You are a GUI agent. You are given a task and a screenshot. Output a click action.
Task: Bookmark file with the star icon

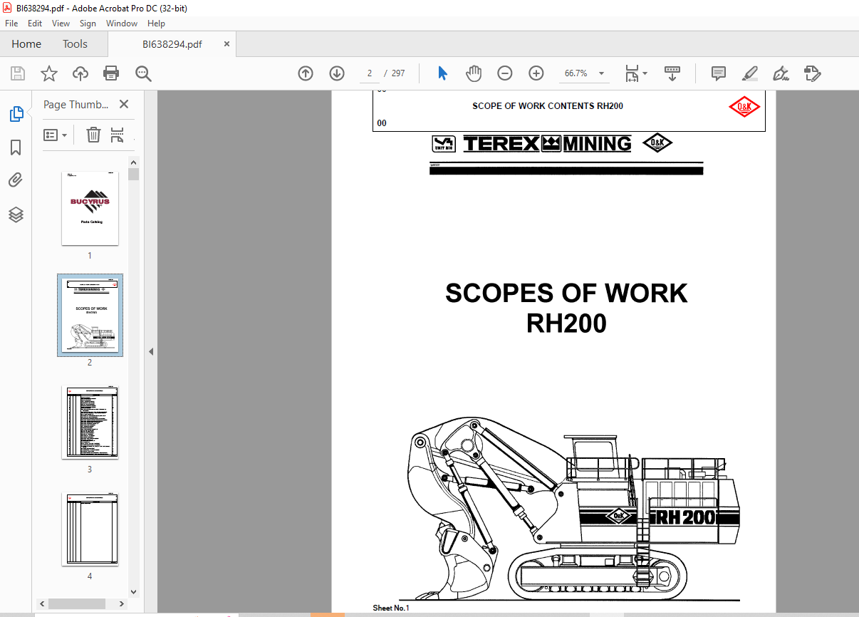[x=49, y=73]
